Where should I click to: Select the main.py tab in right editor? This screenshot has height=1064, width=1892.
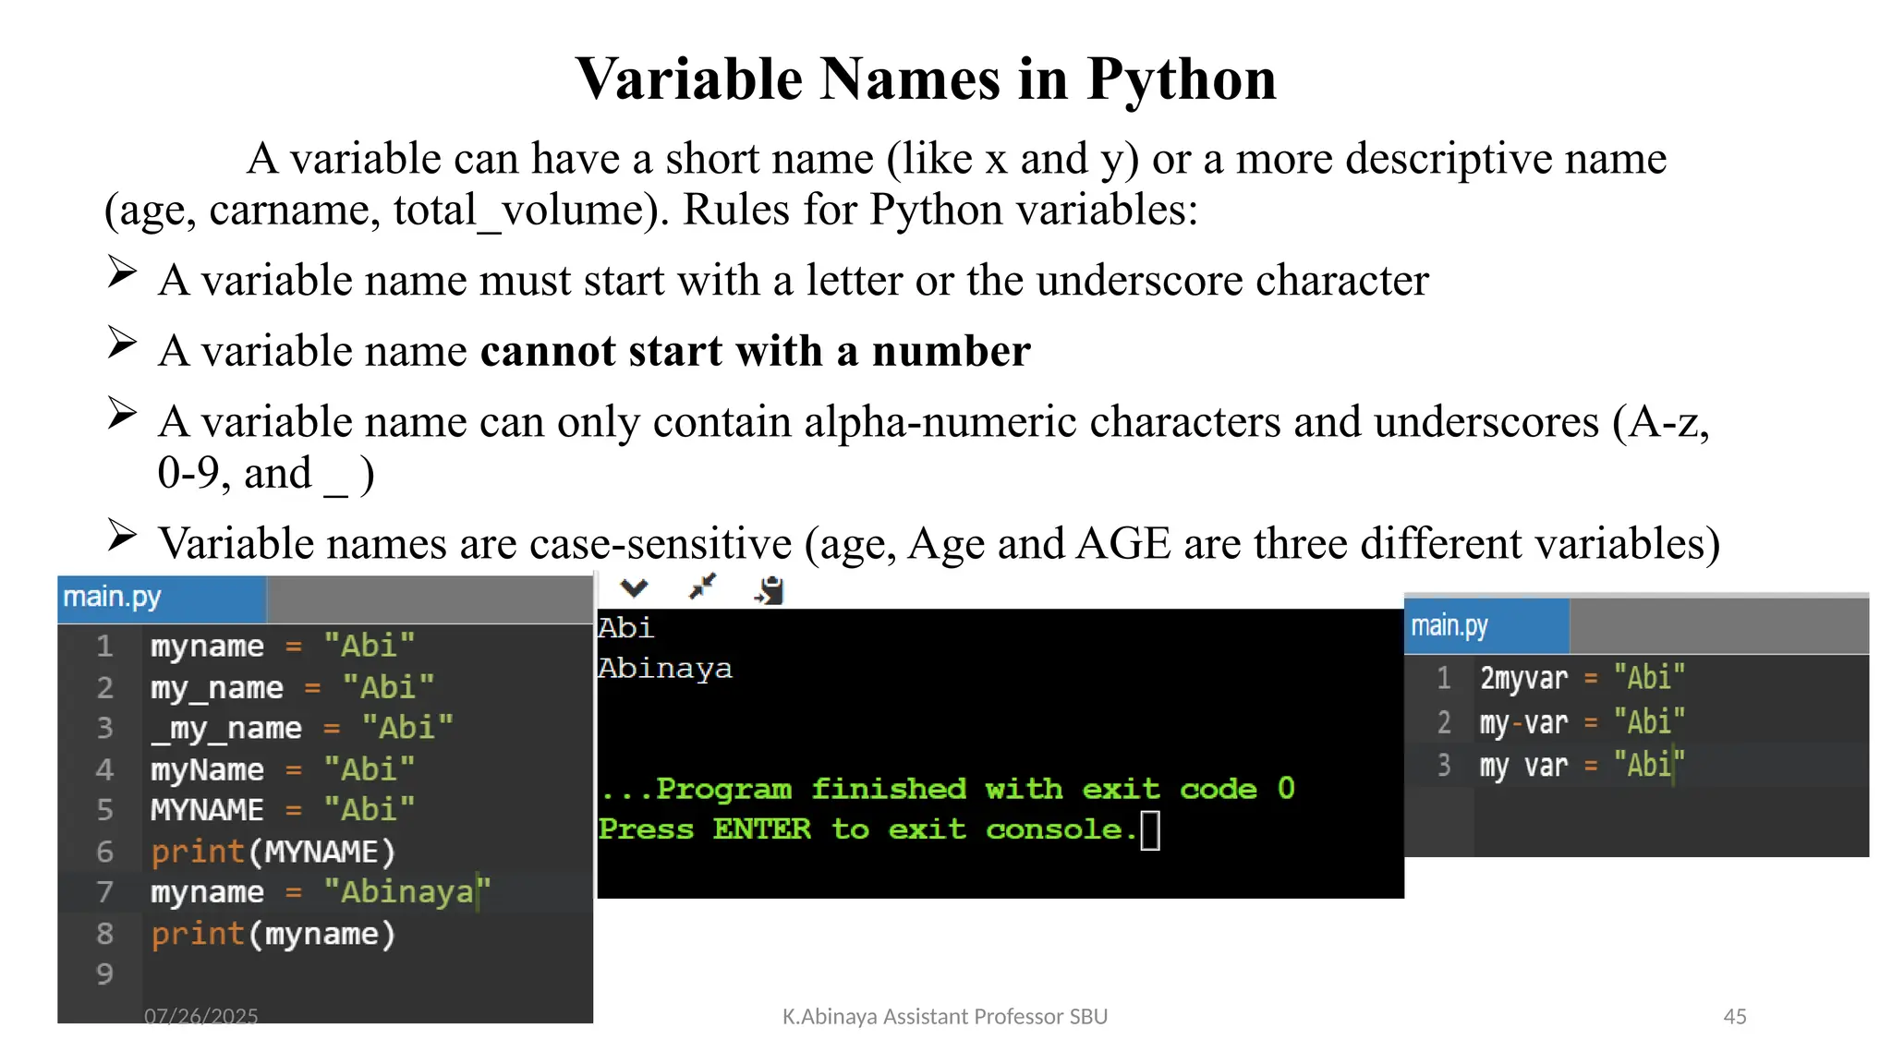[x=1486, y=626]
